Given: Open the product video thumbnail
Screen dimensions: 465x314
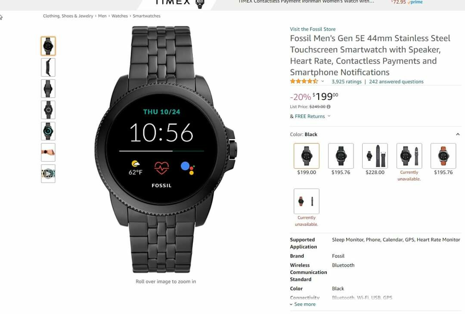Looking at the screenshot, I should (x=48, y=174).
